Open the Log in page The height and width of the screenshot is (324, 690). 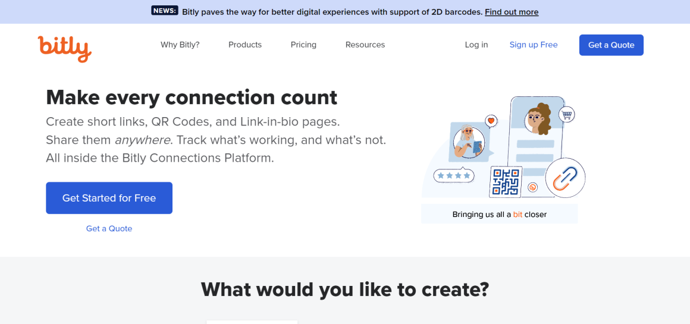click(476, 45)
